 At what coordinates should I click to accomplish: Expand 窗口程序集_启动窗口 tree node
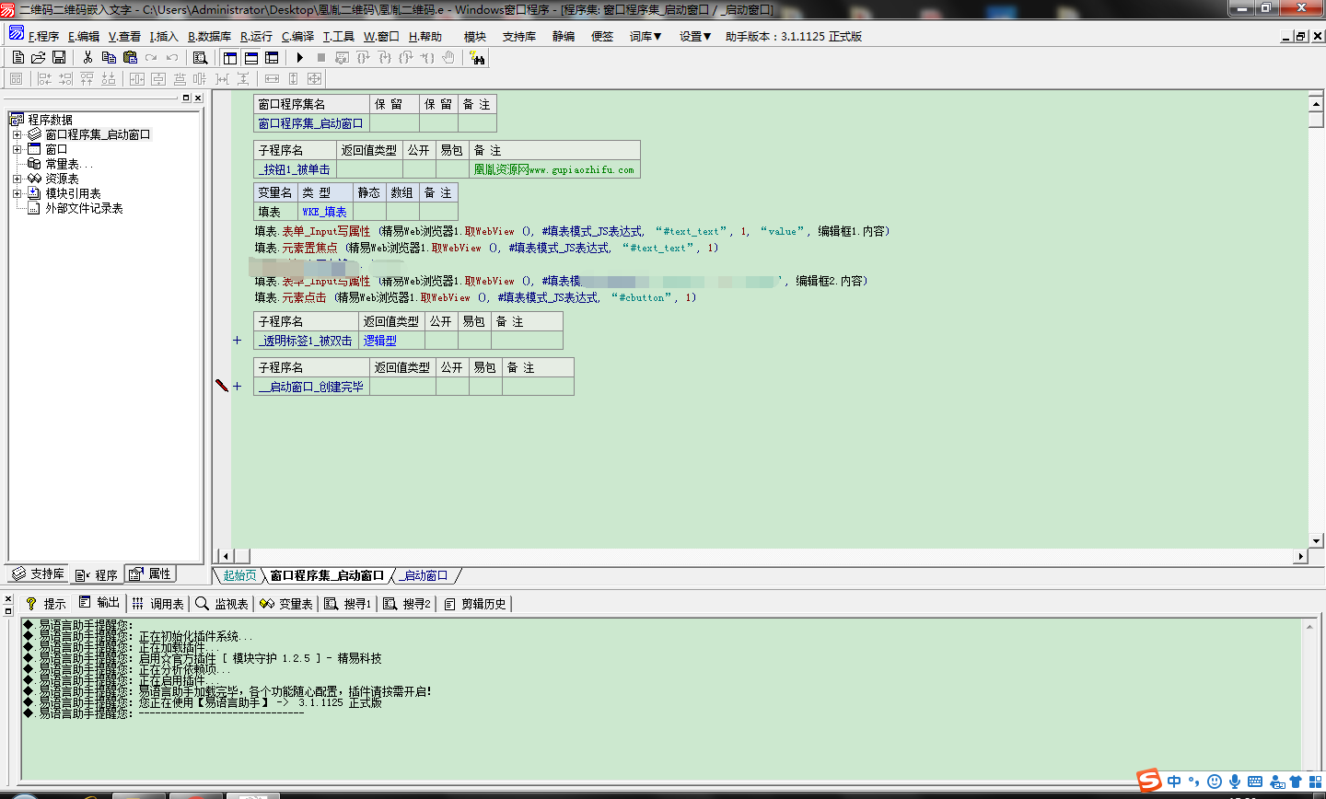[x=17, y=134]
